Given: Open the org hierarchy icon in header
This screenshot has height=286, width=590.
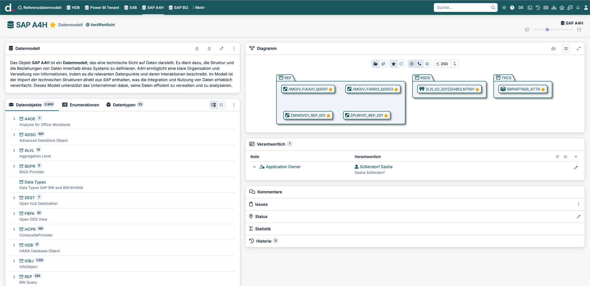Looking at the screenshot, I should (x=554, y=8).
